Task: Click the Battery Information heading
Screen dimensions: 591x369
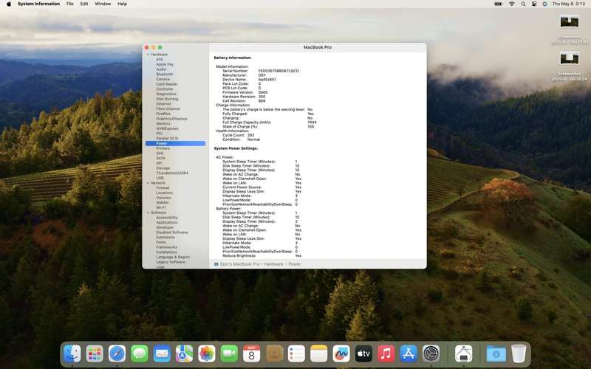Action: (233, 58)
